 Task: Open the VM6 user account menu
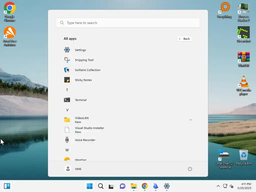pos(73,169)
